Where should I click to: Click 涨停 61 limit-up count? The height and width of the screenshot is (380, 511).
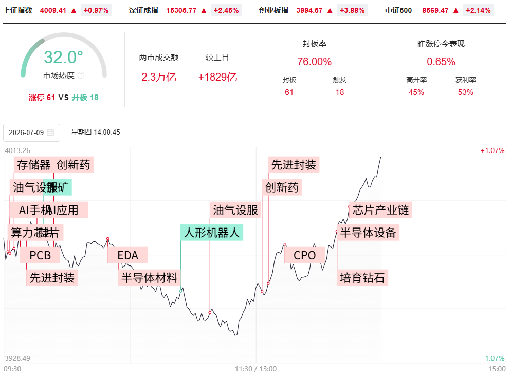[42, 98]
